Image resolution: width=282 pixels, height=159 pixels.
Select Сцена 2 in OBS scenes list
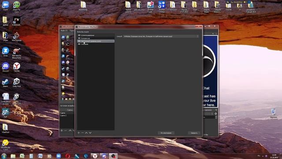(63, 115)
